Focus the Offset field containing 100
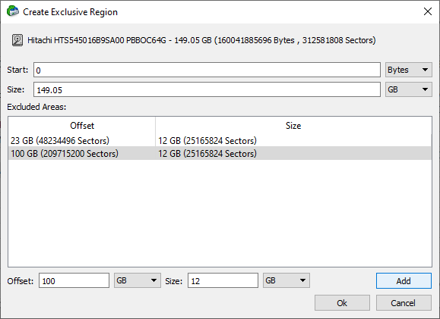Image resolution: width=440 pixels, height=319 pixels. coord(74,280)
